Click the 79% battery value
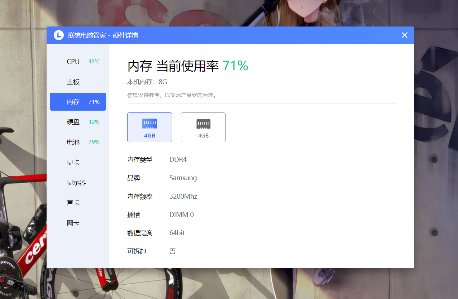458x299 pixels. (x=94, y=142)
